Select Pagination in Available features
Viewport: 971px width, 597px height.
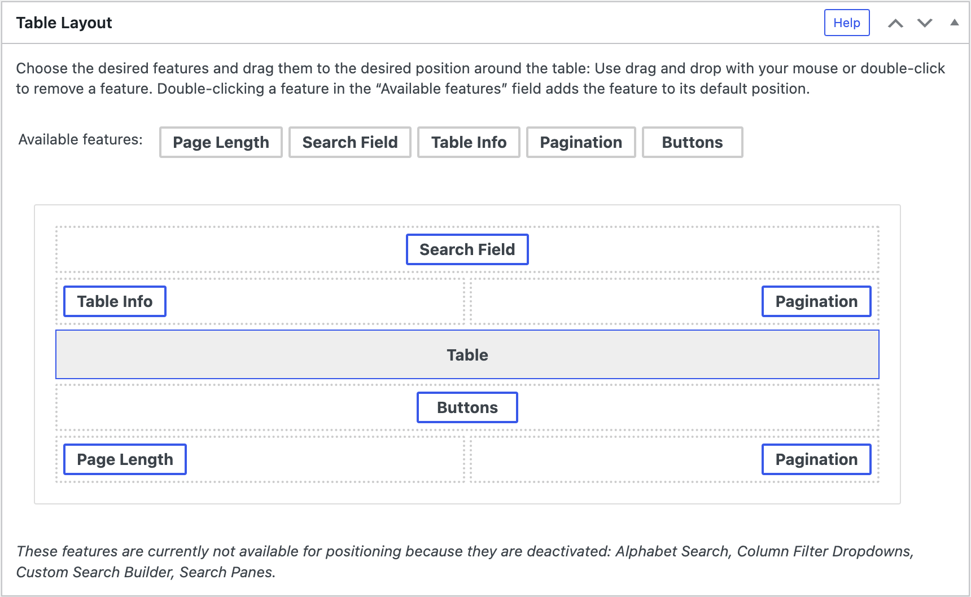[x=580, y=142]
